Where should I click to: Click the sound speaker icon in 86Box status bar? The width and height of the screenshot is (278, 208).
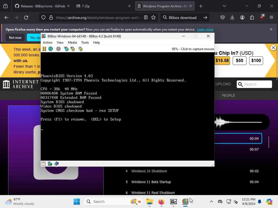coord(56,164)
